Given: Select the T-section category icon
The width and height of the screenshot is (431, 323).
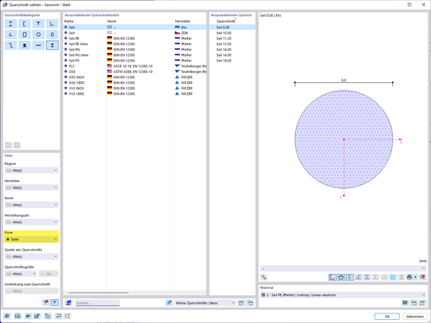Looking at the screenshot, I should (39, 24).
